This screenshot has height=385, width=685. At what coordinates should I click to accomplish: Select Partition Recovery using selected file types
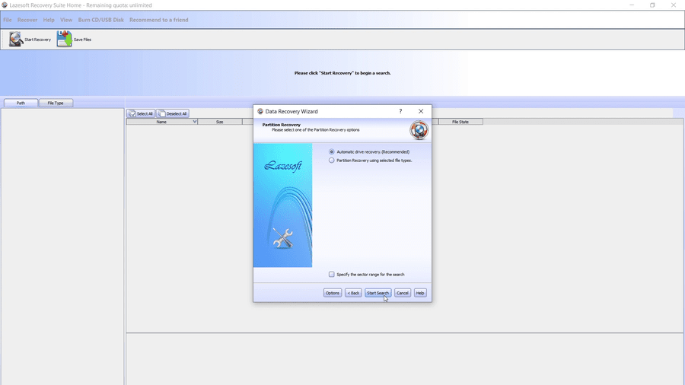point(332,161)
